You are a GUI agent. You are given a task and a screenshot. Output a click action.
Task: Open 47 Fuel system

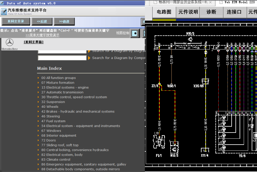tap(53, 121)
